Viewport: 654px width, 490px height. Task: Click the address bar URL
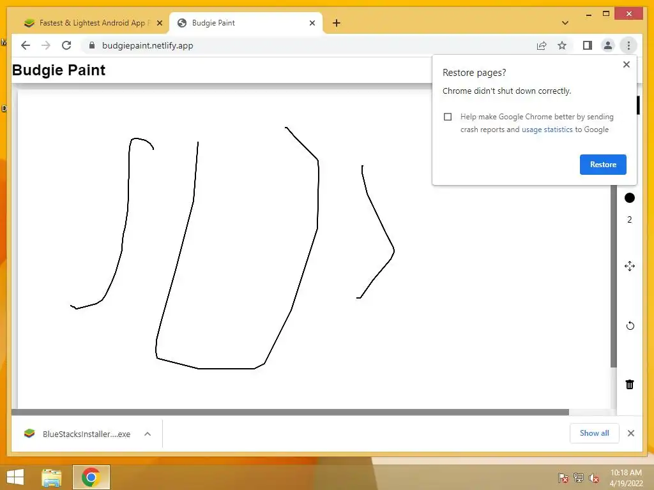pyautogui.click(x=148, y=45)
